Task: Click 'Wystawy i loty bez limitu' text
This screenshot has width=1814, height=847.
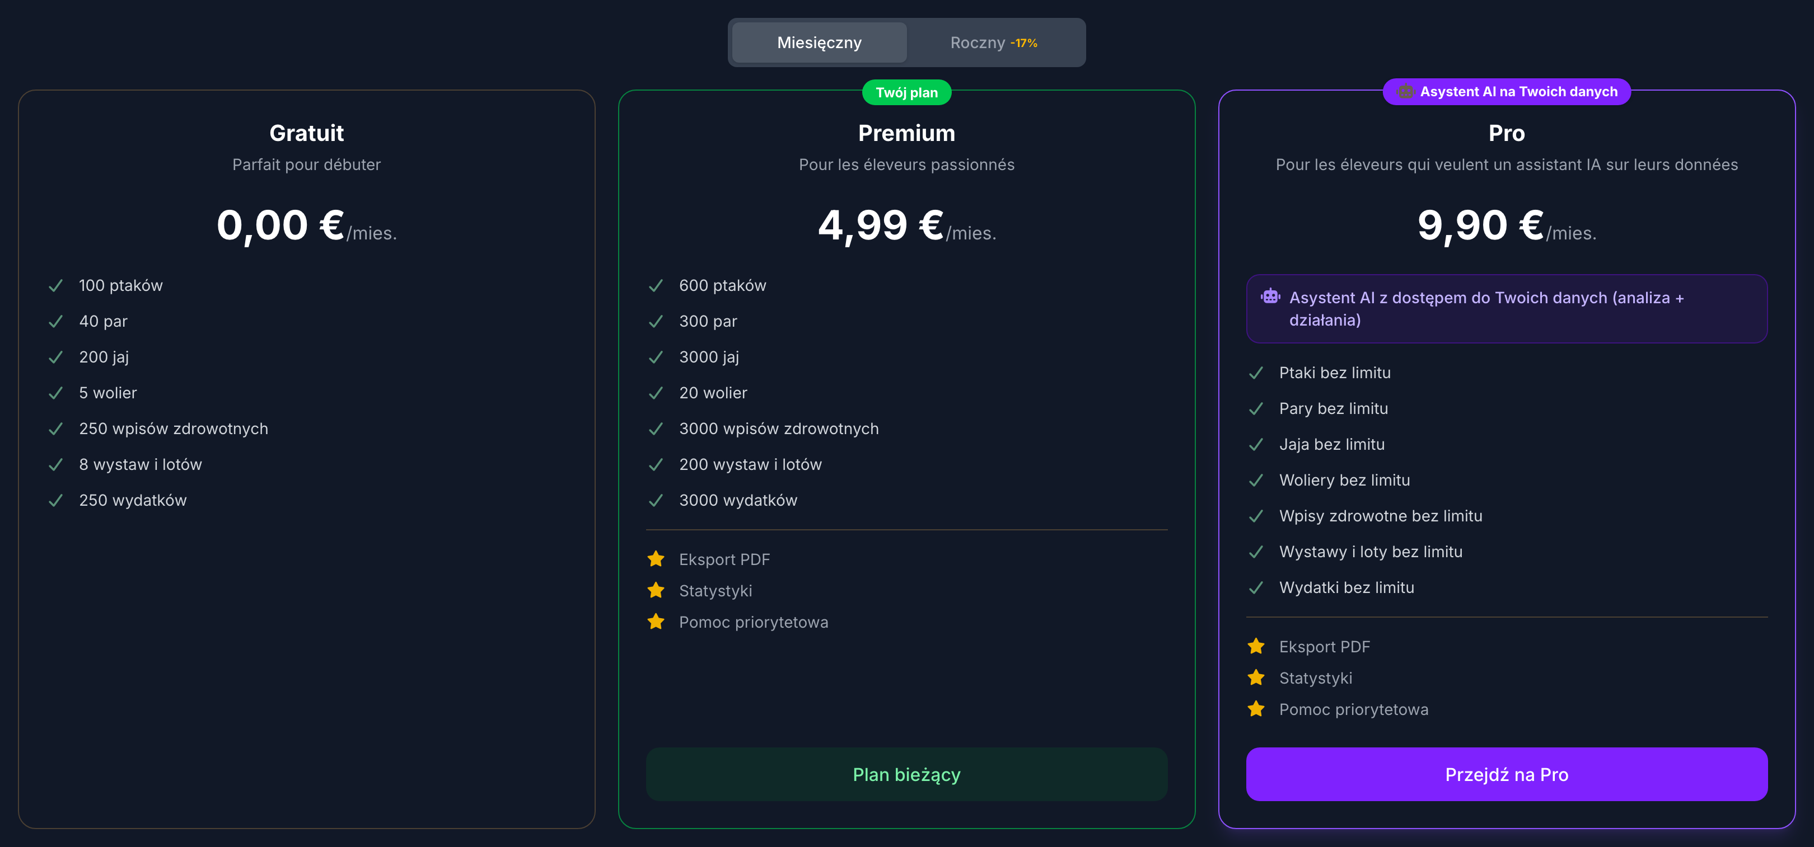Action: pos(1371,552)
